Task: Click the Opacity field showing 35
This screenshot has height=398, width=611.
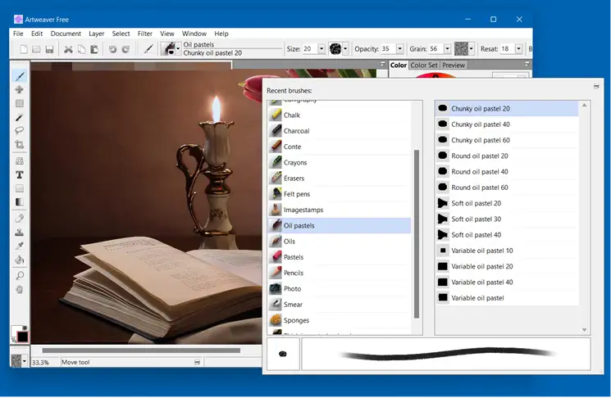Action: pyautogui.click(x=388, y=48)
